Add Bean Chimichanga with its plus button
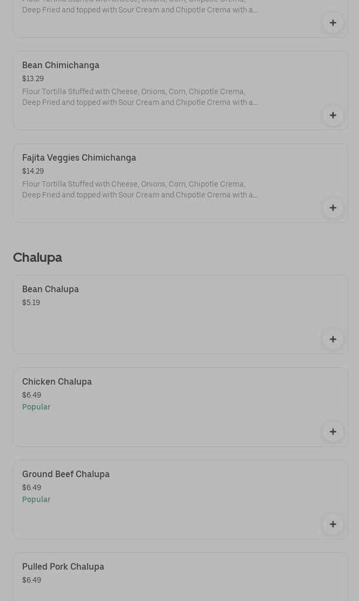Viewport: 359px width, 601px height. 333,115
